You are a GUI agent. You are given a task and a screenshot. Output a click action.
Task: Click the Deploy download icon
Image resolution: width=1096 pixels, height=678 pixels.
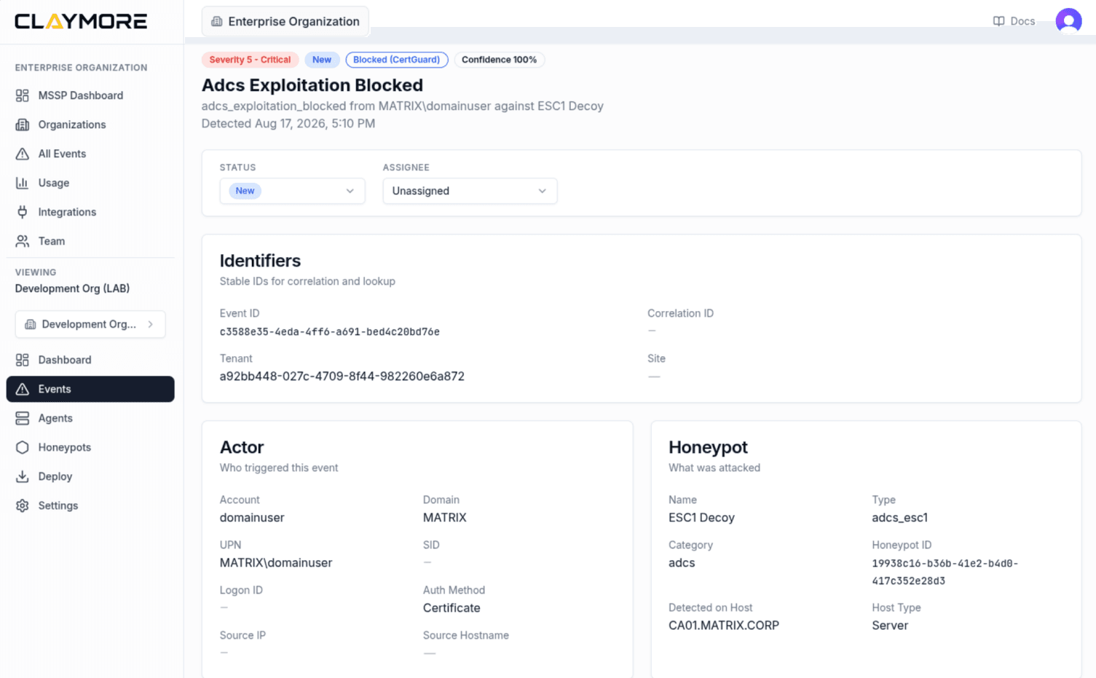pyautogui.click(x=23, y=476)
